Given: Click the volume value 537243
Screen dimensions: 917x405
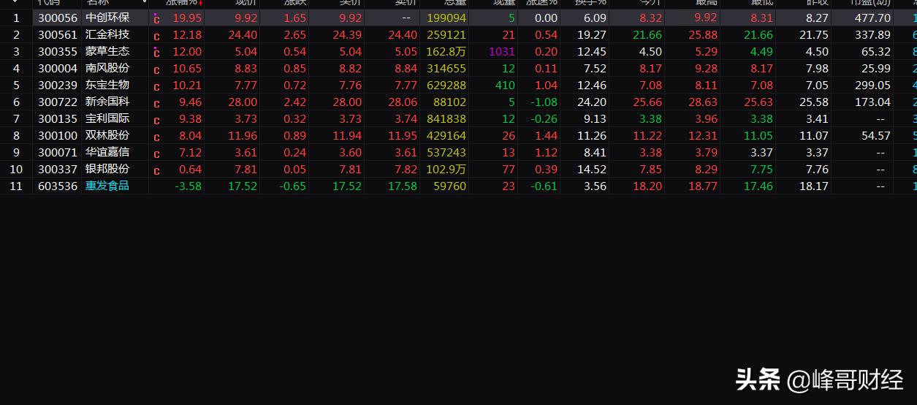Looking at the screenshot, I should click(446, 152).
